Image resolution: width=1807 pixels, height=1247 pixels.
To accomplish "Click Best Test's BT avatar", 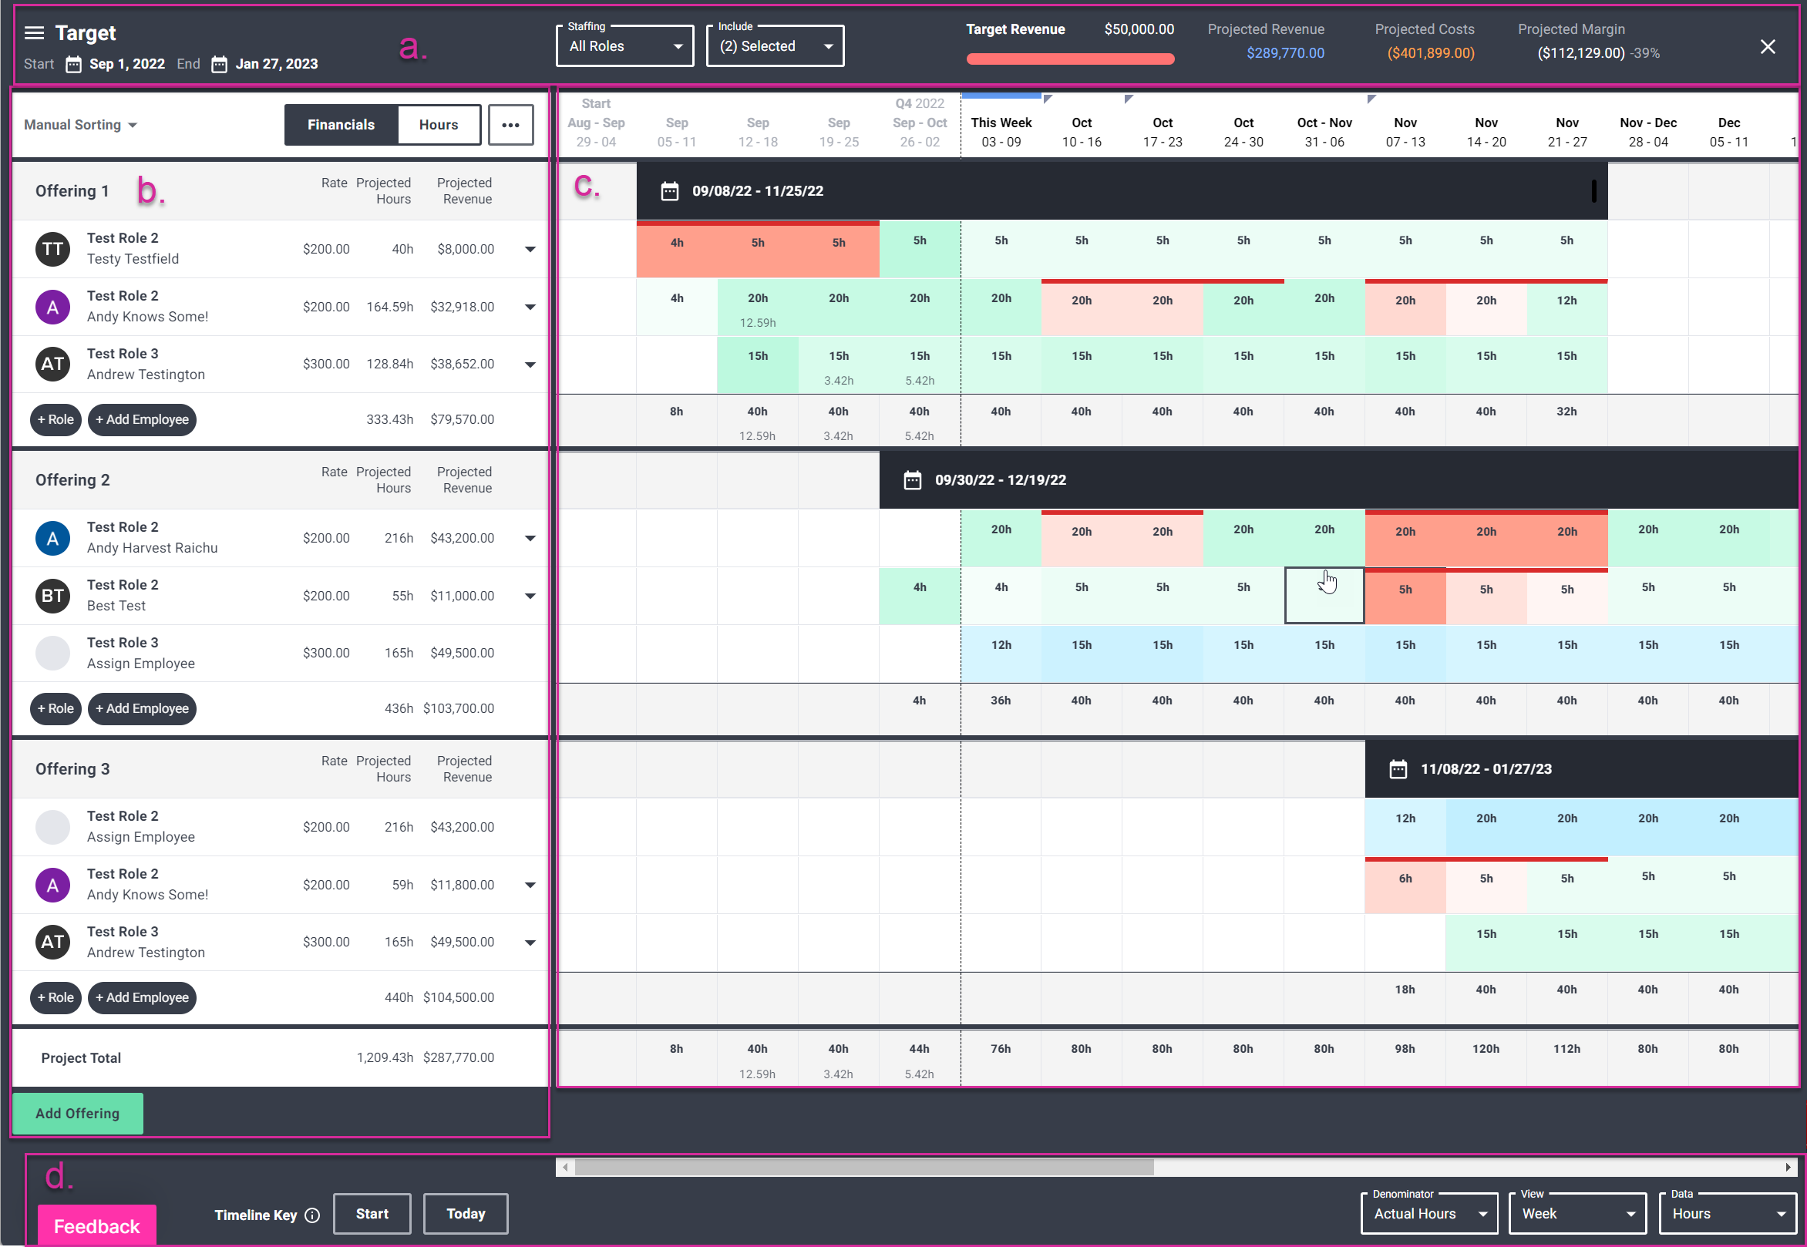I will pyautogui.click(x=52, y=596).
